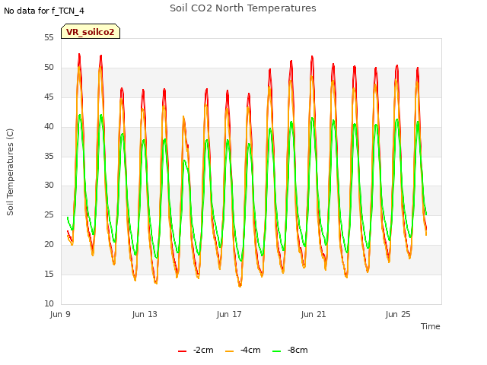This screenshot has width=487, height=365.
Task: Click the Jun 21 x-axis tick label
Action: click(314, 314)
